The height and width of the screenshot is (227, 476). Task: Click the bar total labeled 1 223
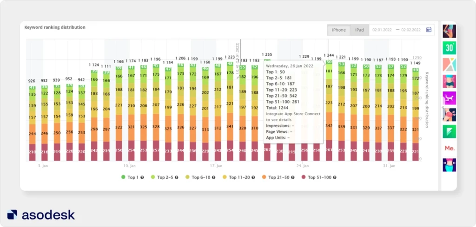pyautogui.click(x=230, y=57)
